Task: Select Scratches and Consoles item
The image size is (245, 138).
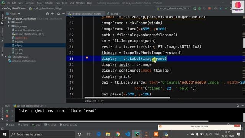Action: point(23,61)
